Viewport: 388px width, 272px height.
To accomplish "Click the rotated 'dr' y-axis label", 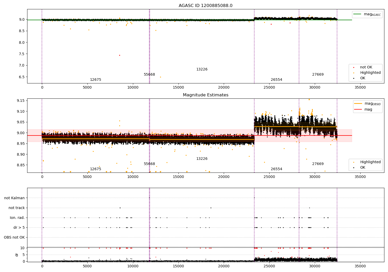I will (17, 255).
